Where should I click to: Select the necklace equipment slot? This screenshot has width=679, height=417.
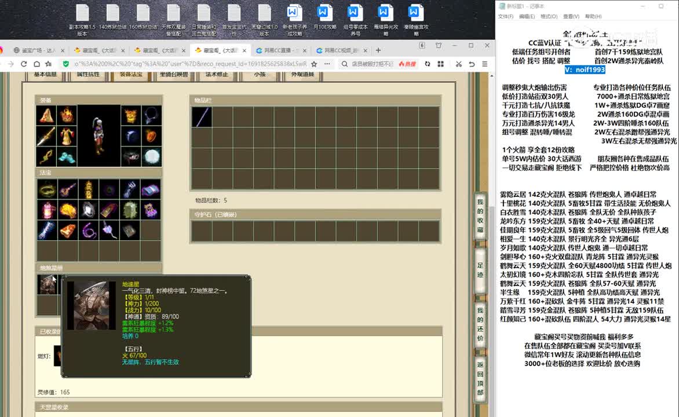152,115
